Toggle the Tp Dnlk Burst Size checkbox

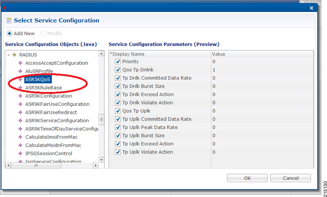click(x=118, y=86)
